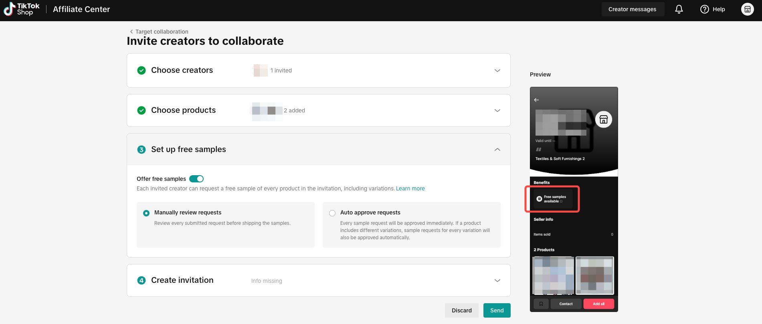The width and height of the screenshot is (762, 324).
Task: Click the store icon in preview header
Action: (604, 119)
